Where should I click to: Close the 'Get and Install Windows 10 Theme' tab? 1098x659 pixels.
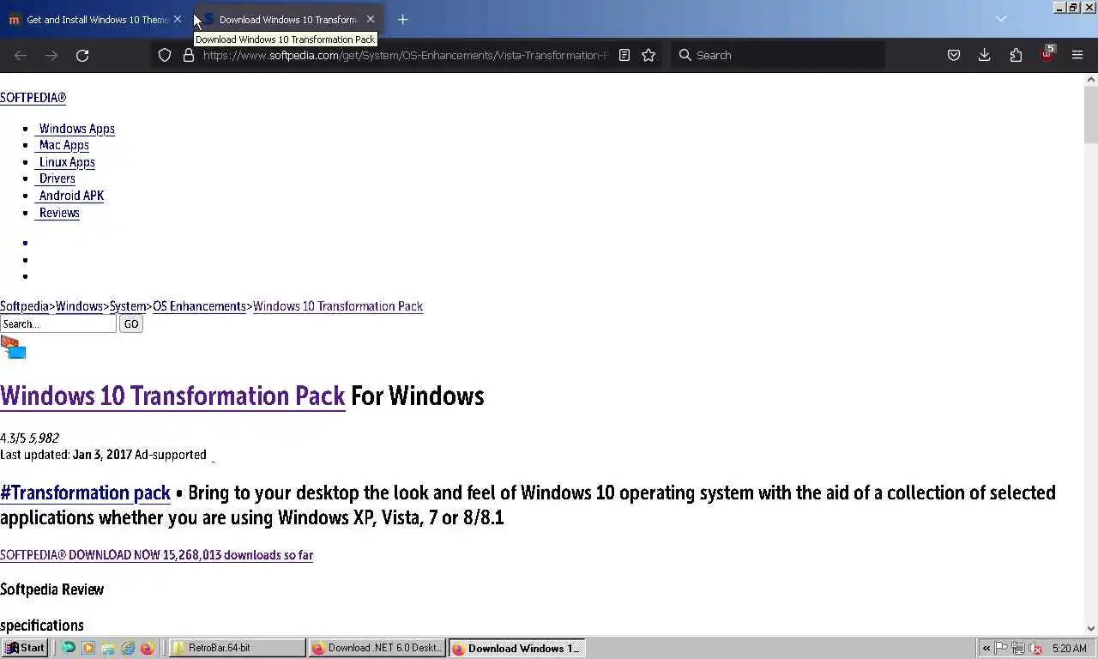click(x=178, y=19)
